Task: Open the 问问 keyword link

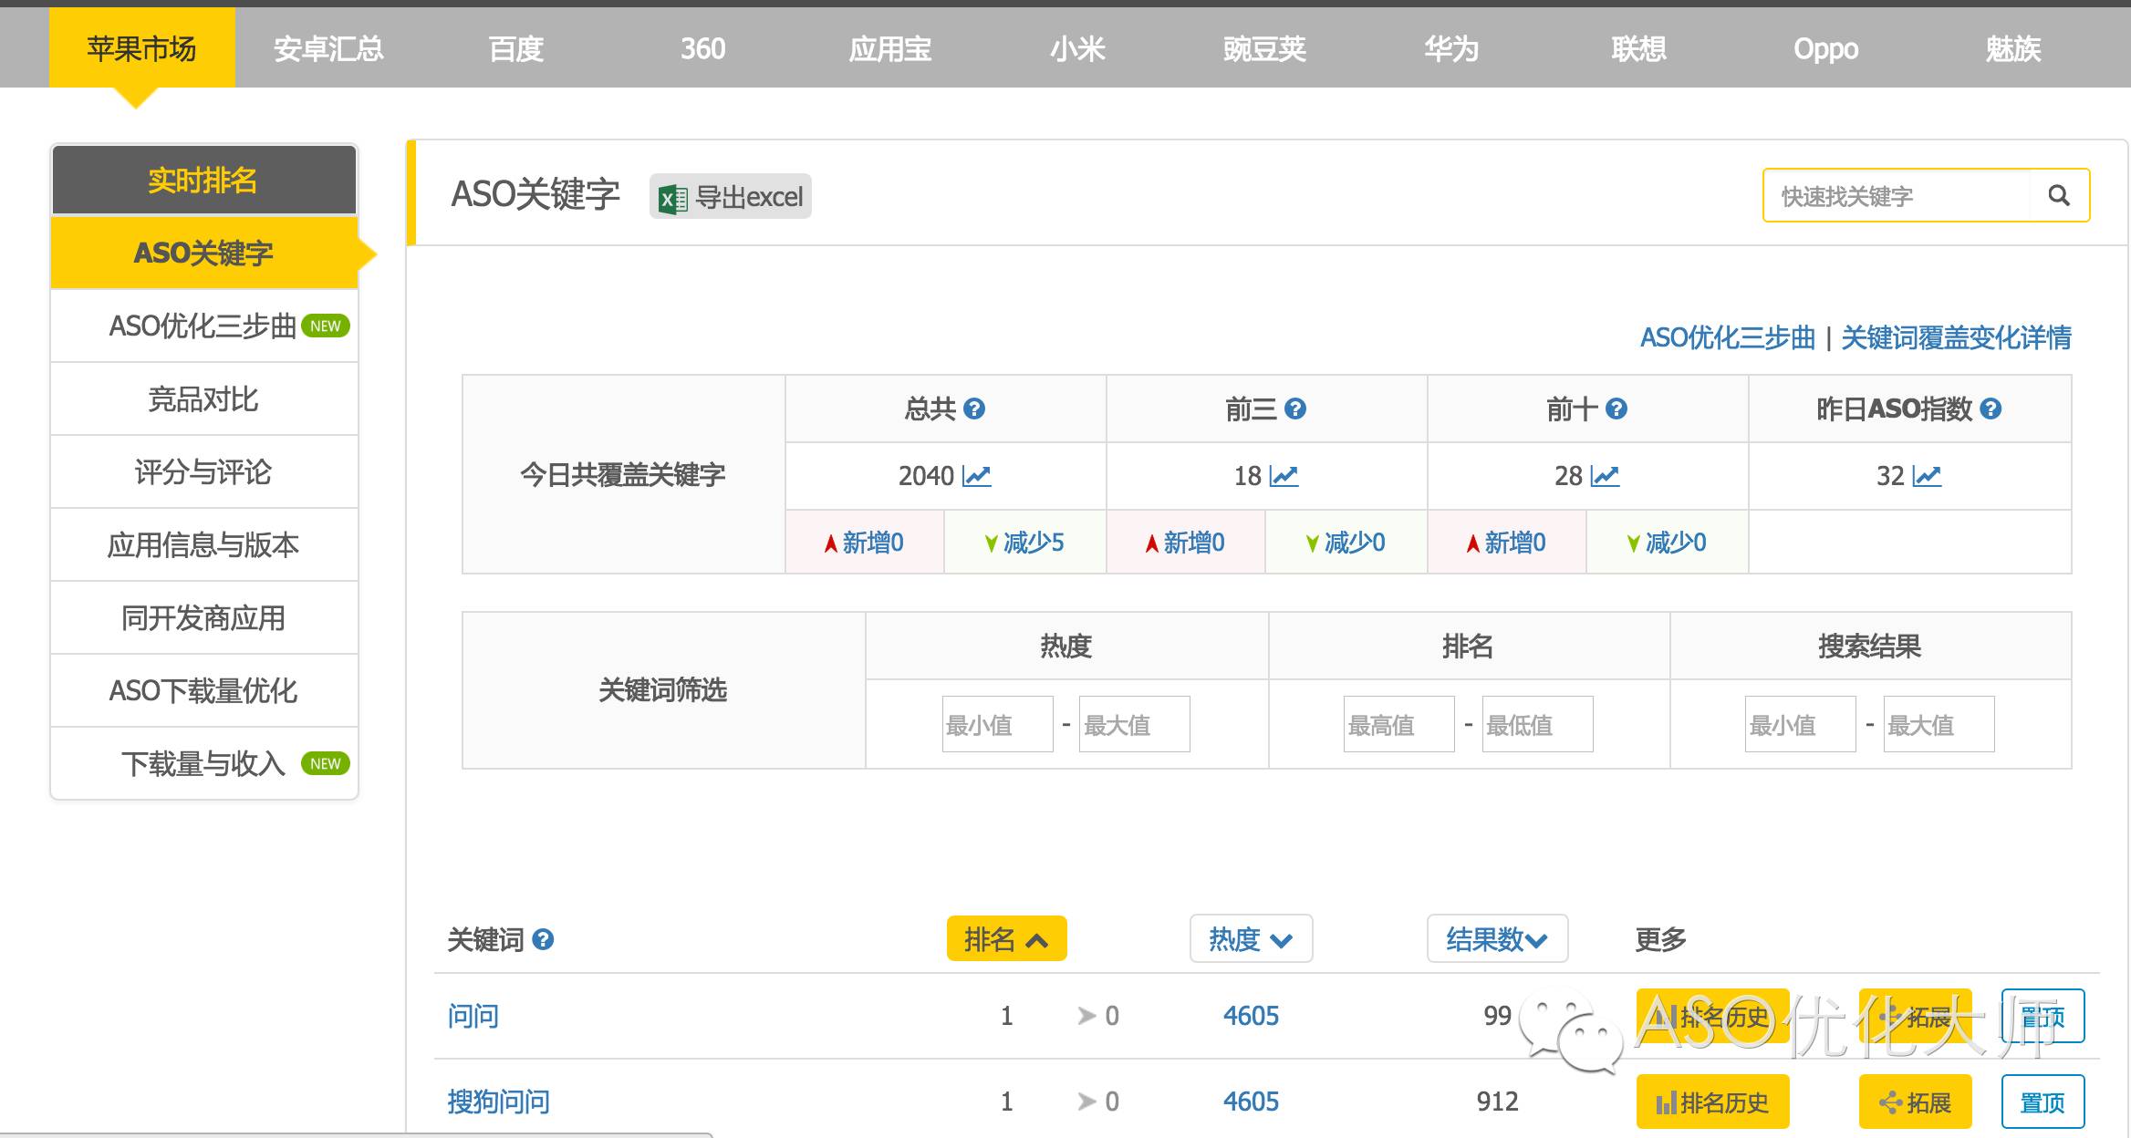Action: click(473, 1016)
